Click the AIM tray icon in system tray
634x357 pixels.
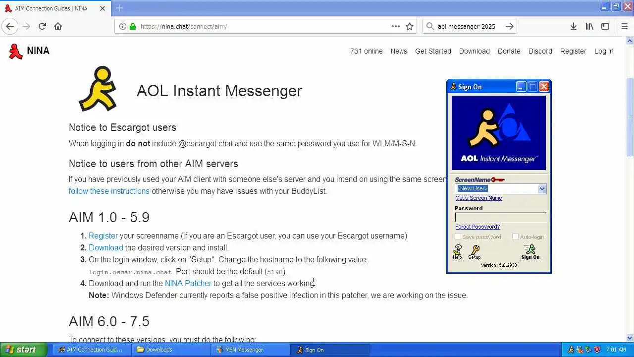571,350
